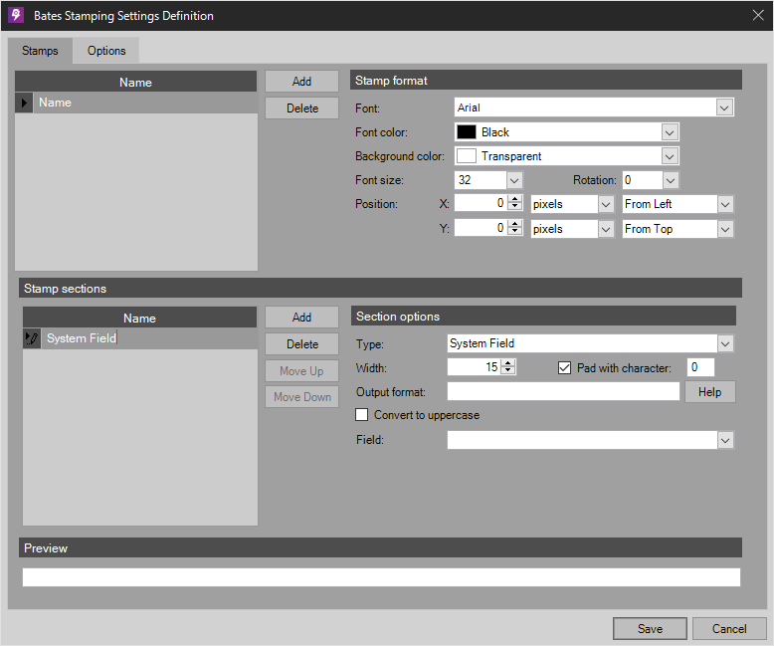This screenshot has height=646, width=774.
Task: Delete the System Field stamp section
Action: point(301,344)
